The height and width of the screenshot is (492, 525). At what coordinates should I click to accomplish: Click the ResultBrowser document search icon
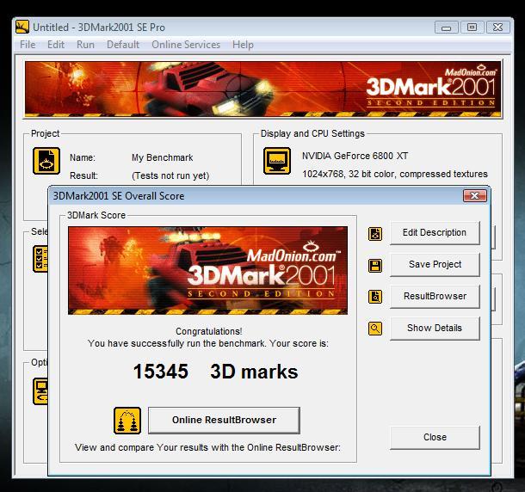[375, 297]
